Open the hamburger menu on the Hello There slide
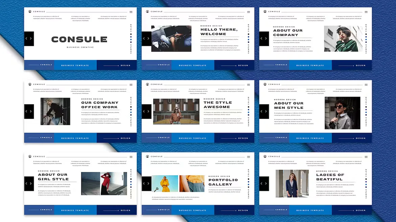The height and width of the screenshot is (222, 396). click(249, 11)
